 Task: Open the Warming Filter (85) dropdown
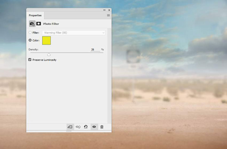pyautogui.click(x=74, y=32)
